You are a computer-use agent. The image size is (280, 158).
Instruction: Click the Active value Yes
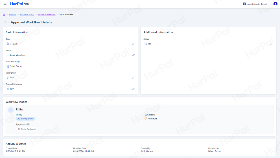pyautogui.click(x=150, y=44)
